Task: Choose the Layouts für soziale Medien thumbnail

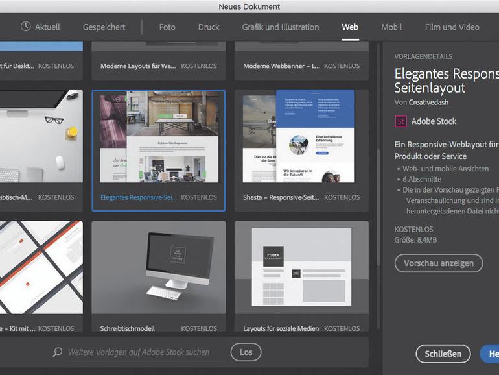Action: coord(301,267)
